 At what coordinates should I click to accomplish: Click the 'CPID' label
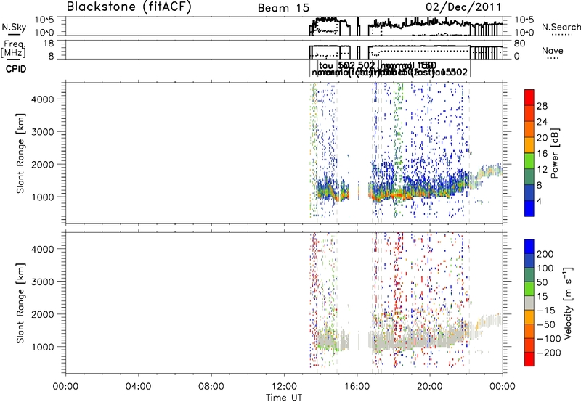(16, 69)
